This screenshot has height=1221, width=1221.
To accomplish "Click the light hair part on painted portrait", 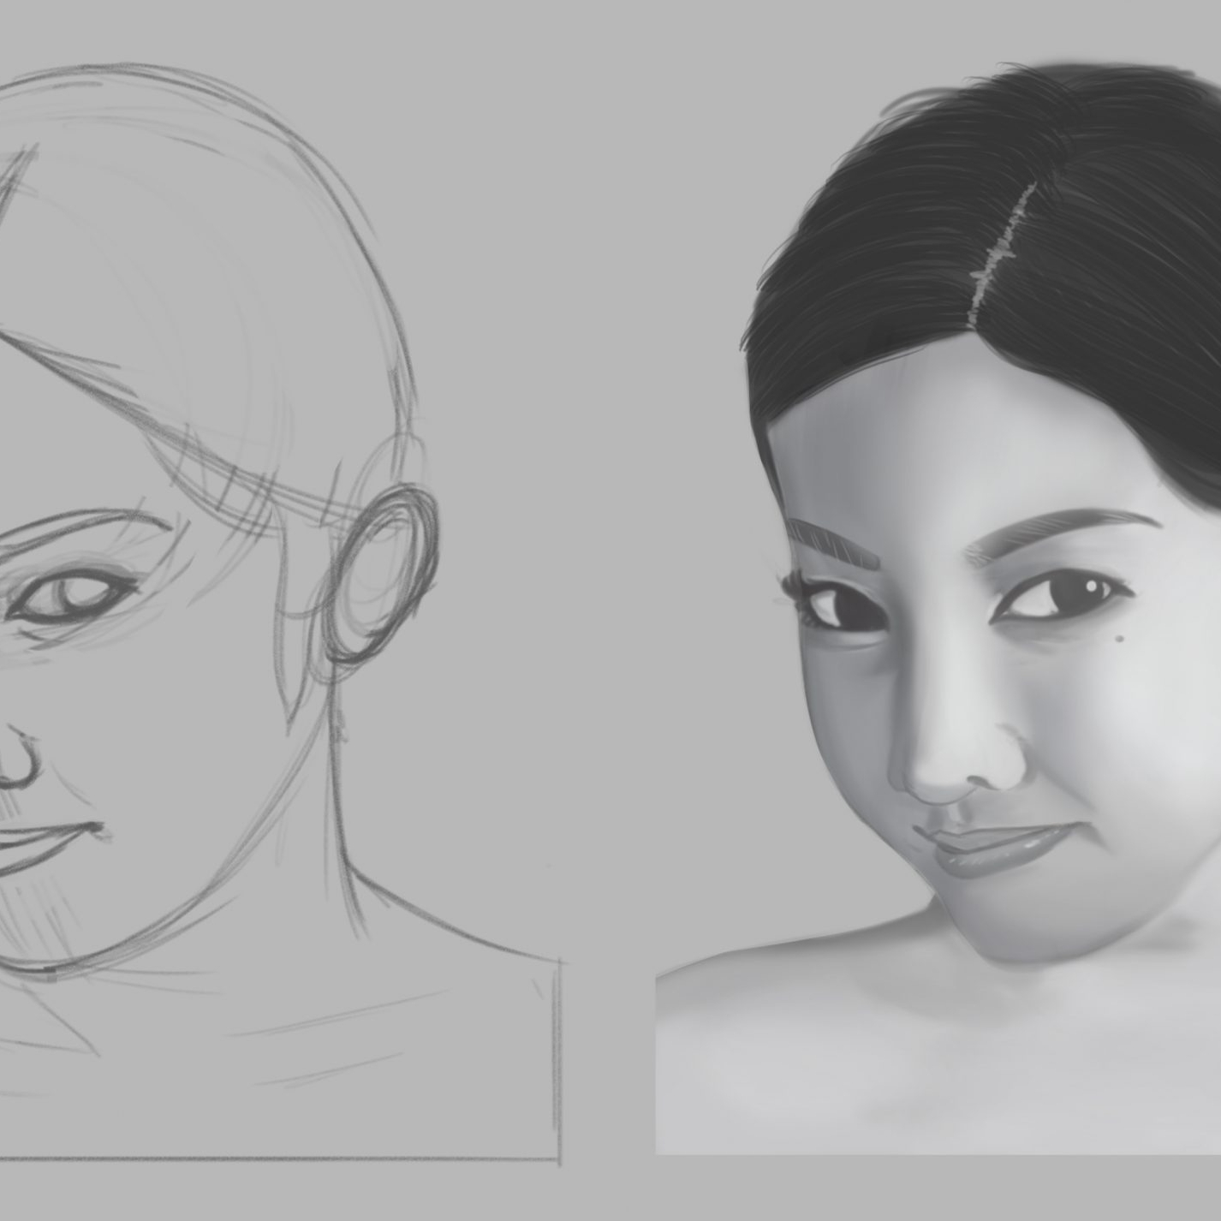I will click(x=999, y=257).
